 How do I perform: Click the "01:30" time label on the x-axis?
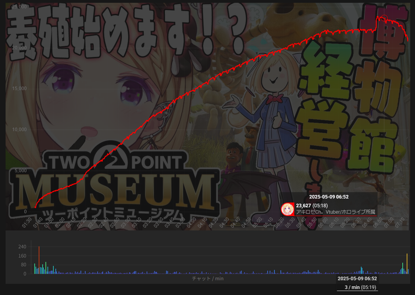tap(27, 222)
